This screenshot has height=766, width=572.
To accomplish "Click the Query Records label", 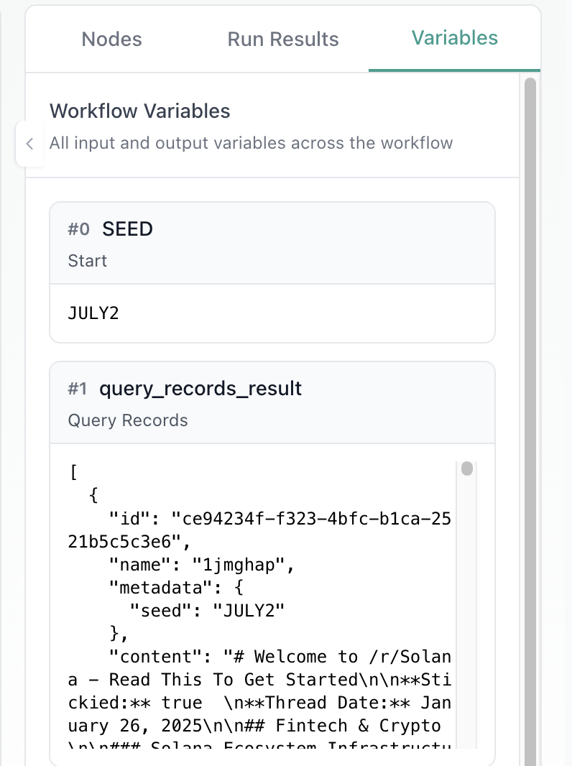I will [x=128, y=420].
